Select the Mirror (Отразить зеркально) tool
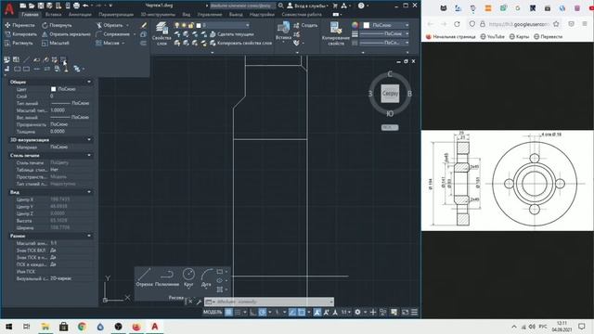The width and height of the screenshot is (594, 334). [66, 34]
